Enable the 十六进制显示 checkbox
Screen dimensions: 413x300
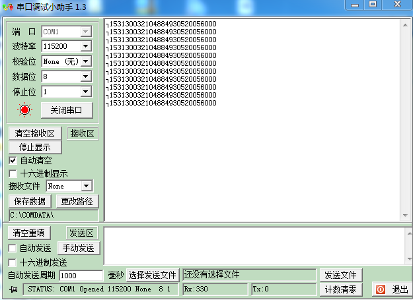click(x=13, y=173)
